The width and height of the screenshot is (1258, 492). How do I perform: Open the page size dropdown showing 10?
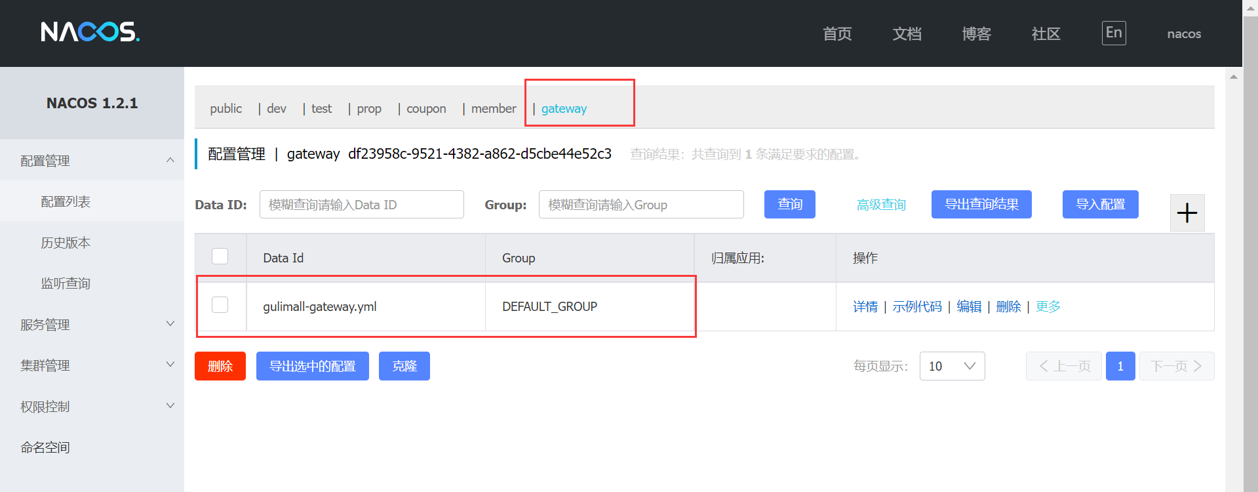pyautogui.click(x=952, y=366)
